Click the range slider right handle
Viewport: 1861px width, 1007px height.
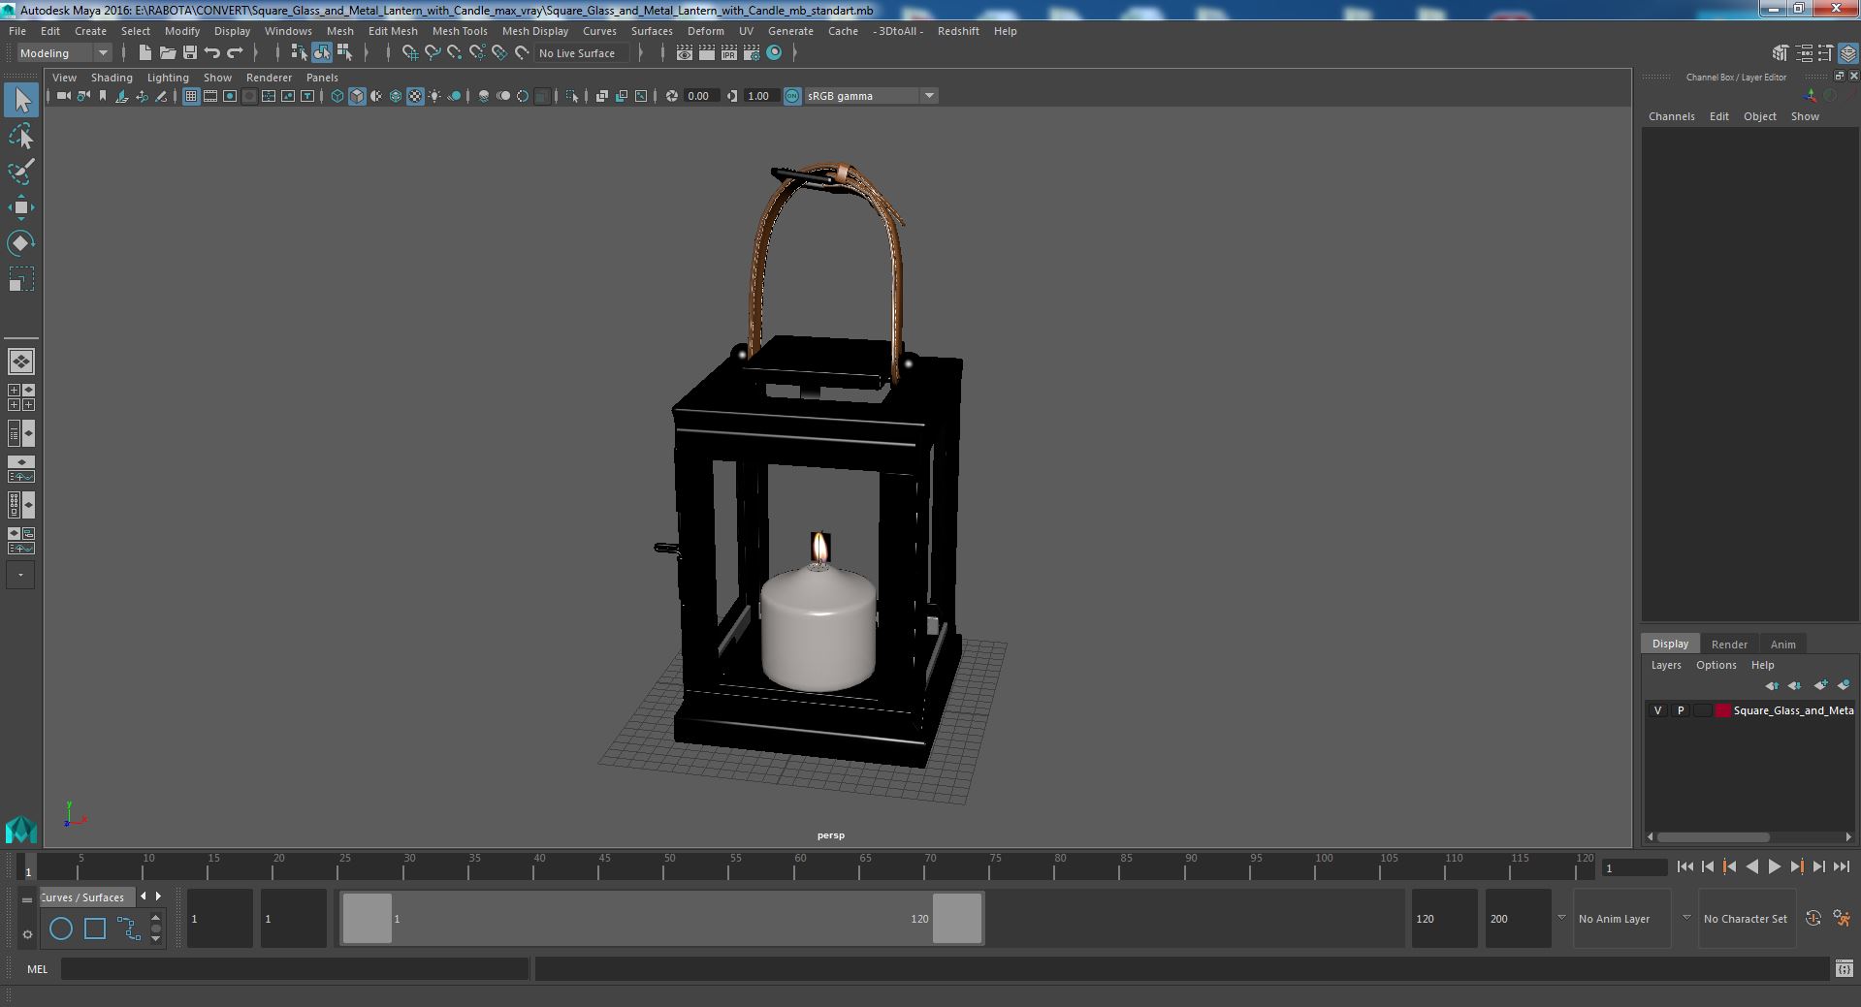(957, 919)
